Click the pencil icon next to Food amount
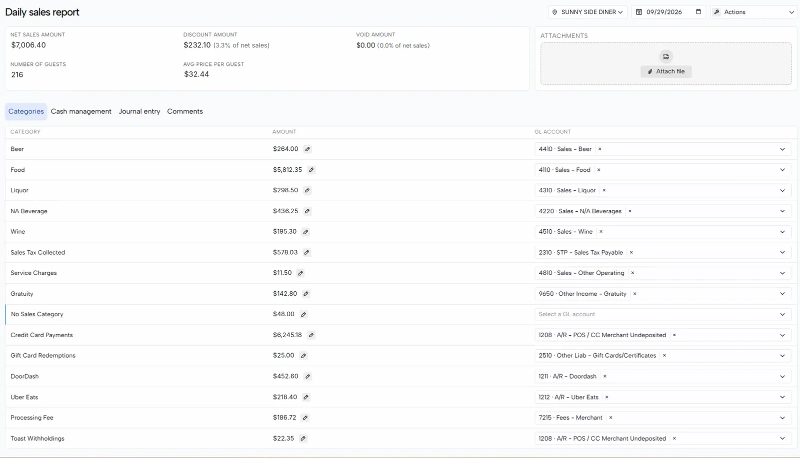The image size is (800, 458). pyautogui.click(x=311, y=170)
